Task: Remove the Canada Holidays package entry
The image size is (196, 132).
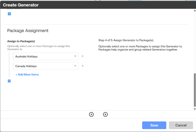Action: pyautogui.click(x=83, y=66)
